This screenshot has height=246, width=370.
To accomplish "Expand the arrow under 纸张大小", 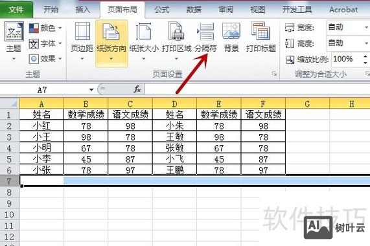I will point(144,59).
